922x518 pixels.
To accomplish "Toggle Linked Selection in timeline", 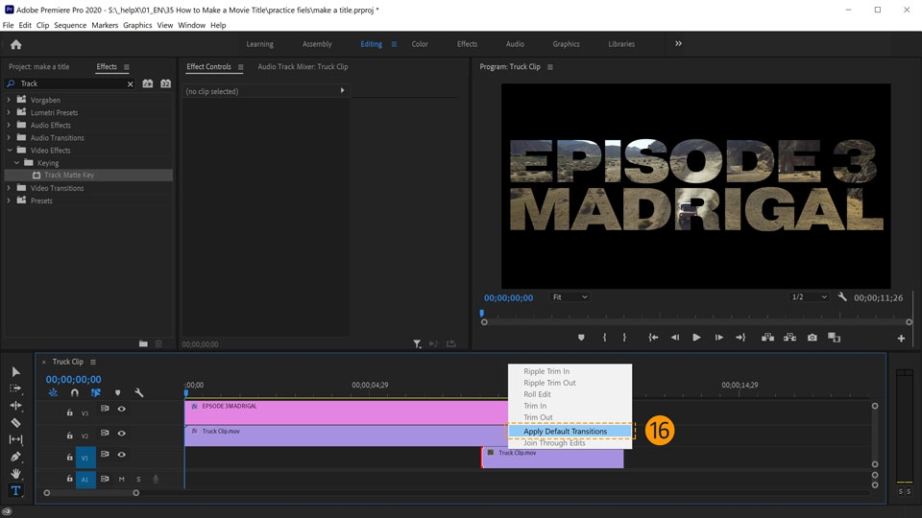I will 96,393.
